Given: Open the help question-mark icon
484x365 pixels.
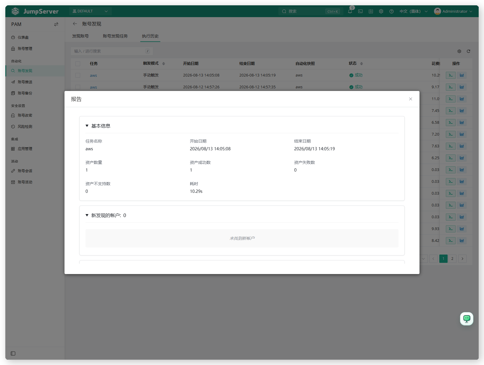Looking at the screenshot, I should [x=391, y=11].
